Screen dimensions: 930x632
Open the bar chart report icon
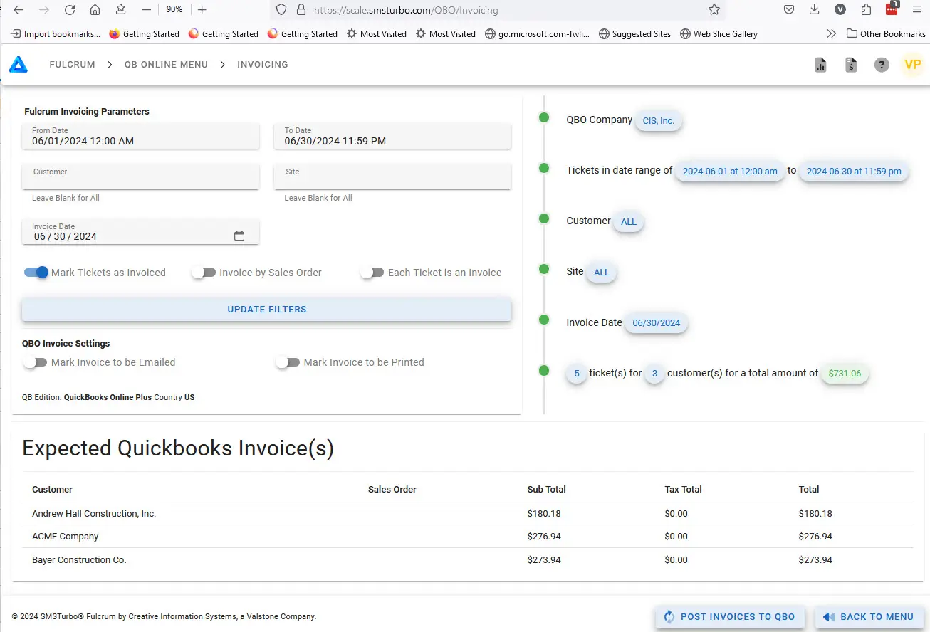point(820,65)
